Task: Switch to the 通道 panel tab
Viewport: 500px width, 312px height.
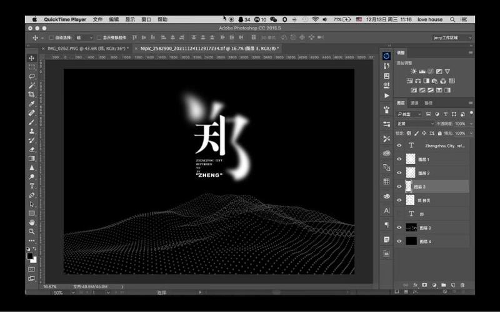Action: click(x=414, y=103)
